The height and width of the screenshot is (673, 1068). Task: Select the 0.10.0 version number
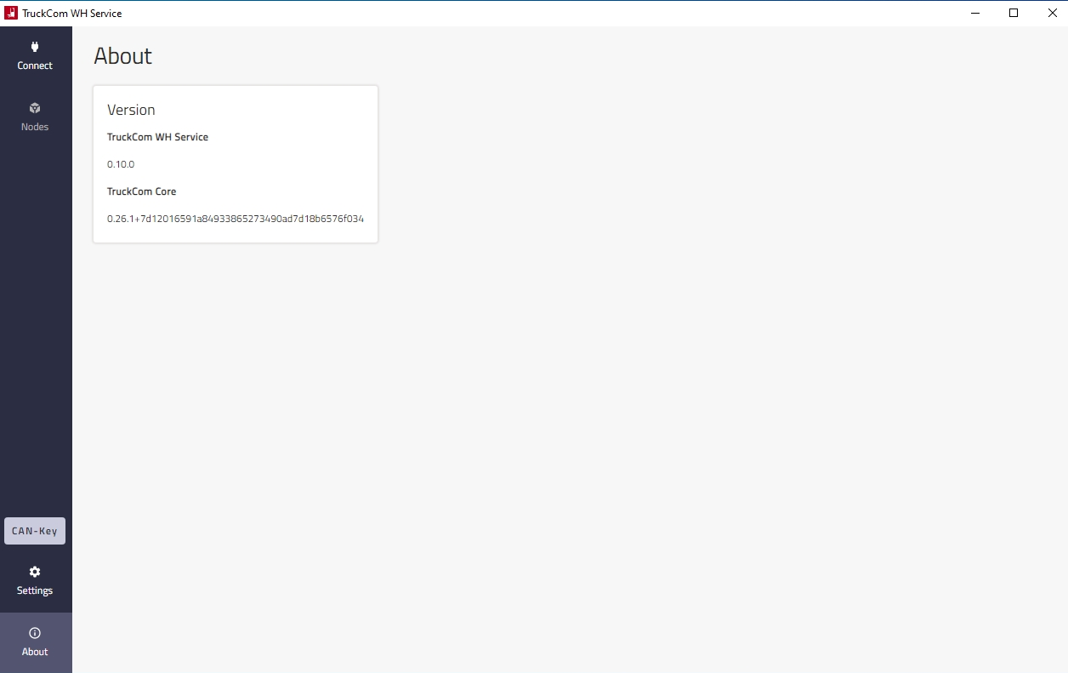[121, 164]
